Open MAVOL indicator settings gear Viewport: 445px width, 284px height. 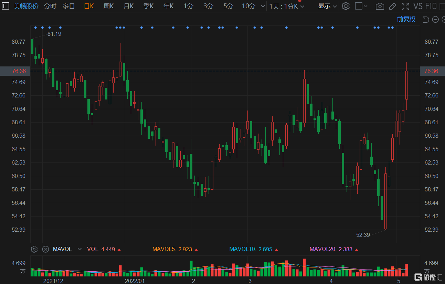click(34, 249)
